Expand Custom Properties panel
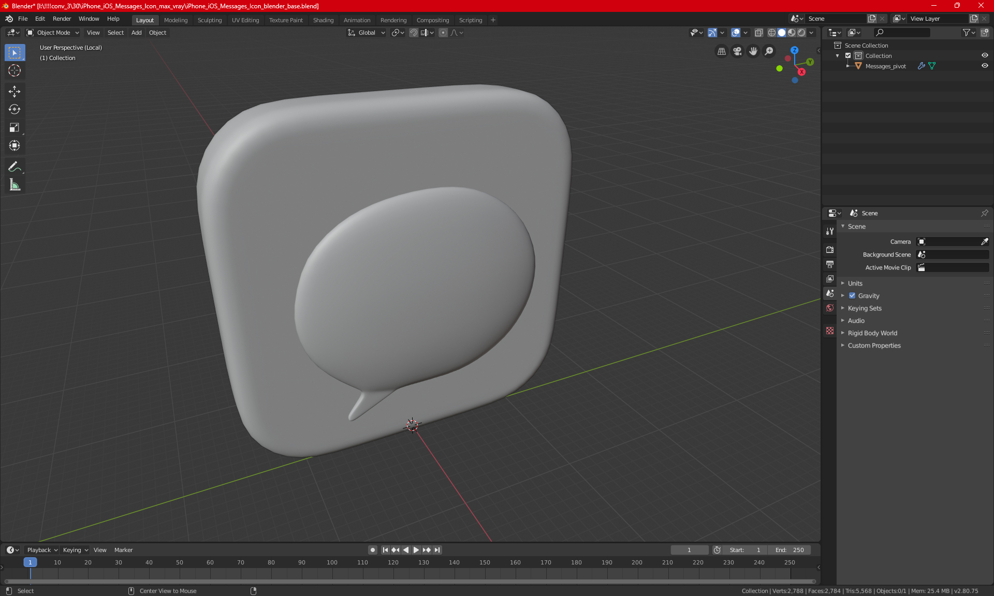The height and width of the screenshot is (596, 994). [874, 346]
